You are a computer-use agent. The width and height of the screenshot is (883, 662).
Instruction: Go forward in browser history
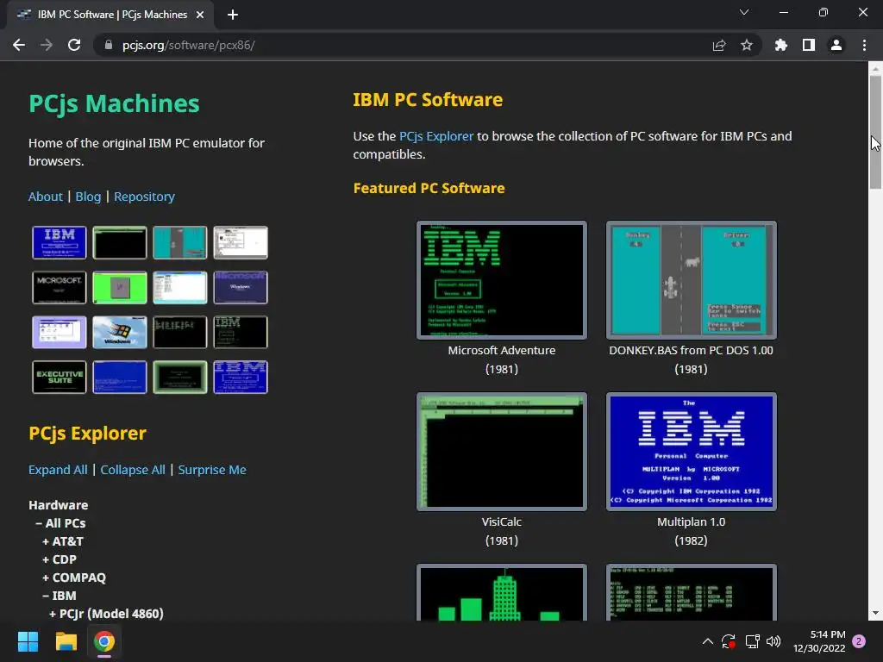(x=47, y=45)
